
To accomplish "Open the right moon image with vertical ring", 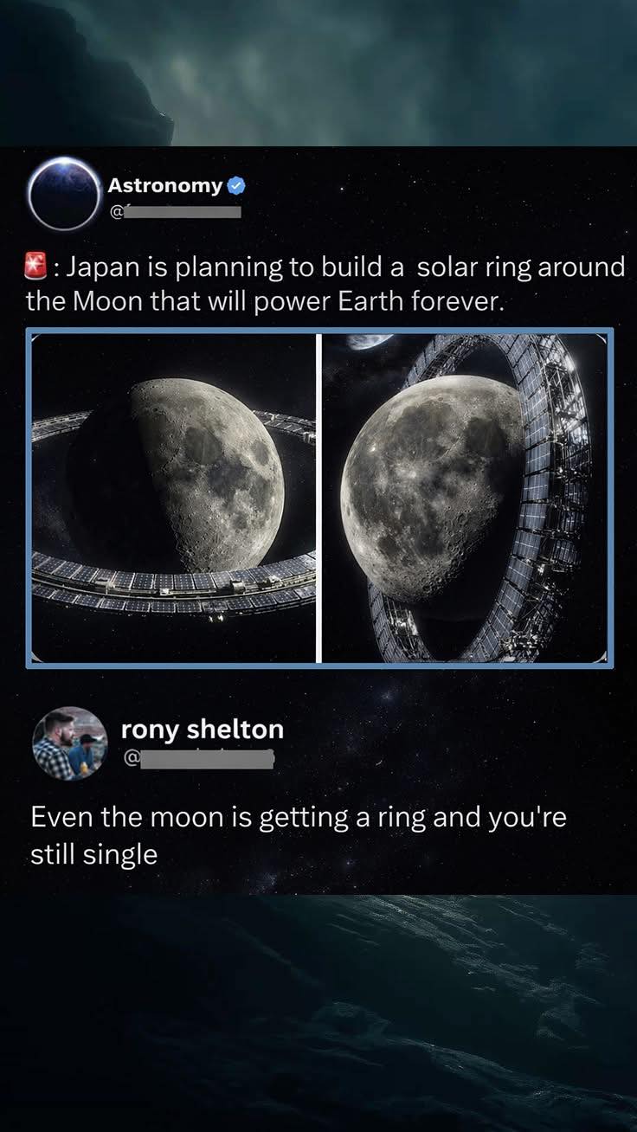I will [465, 497].
